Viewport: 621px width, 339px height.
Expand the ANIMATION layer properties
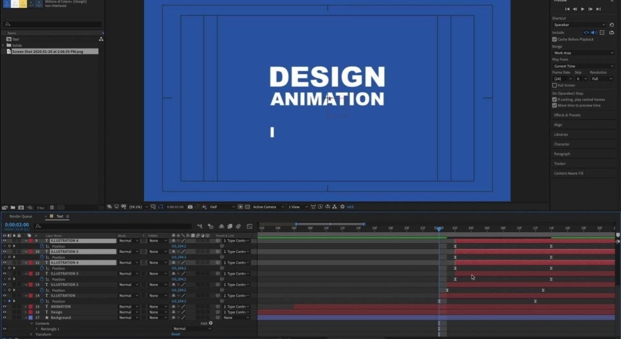coord(26,307)
